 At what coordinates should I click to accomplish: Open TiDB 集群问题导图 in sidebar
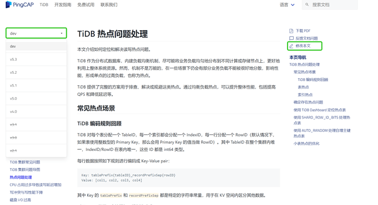[25, 169]
